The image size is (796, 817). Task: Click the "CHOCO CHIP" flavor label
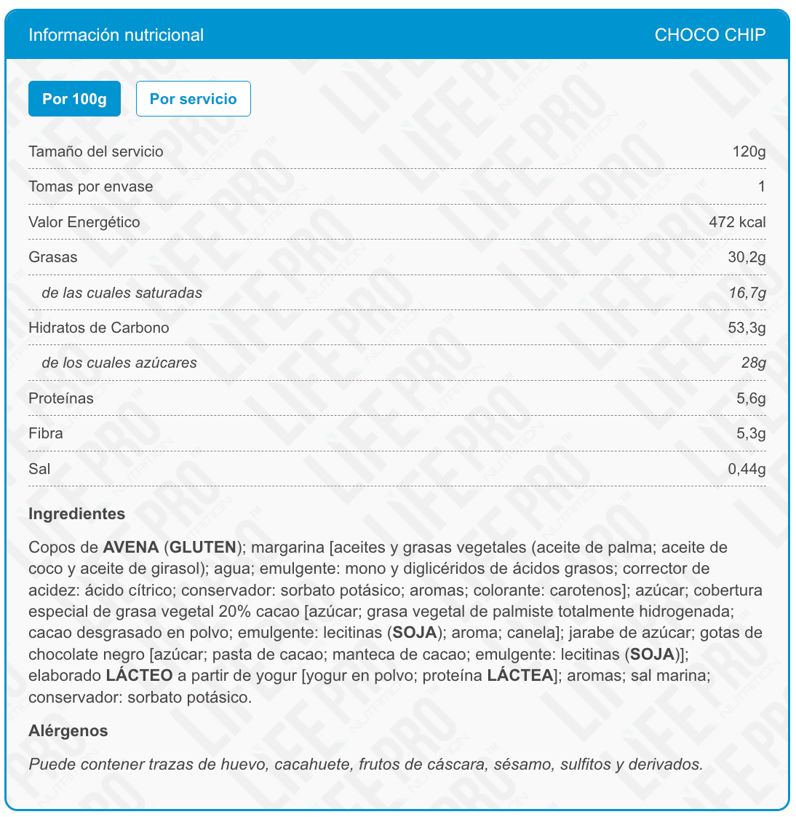coord(709,35)
